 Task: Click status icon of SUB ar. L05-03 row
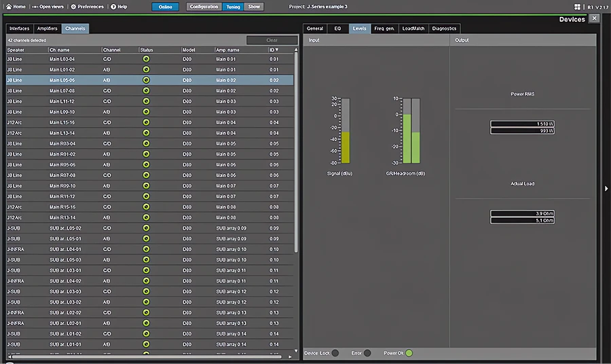(146, 259)
